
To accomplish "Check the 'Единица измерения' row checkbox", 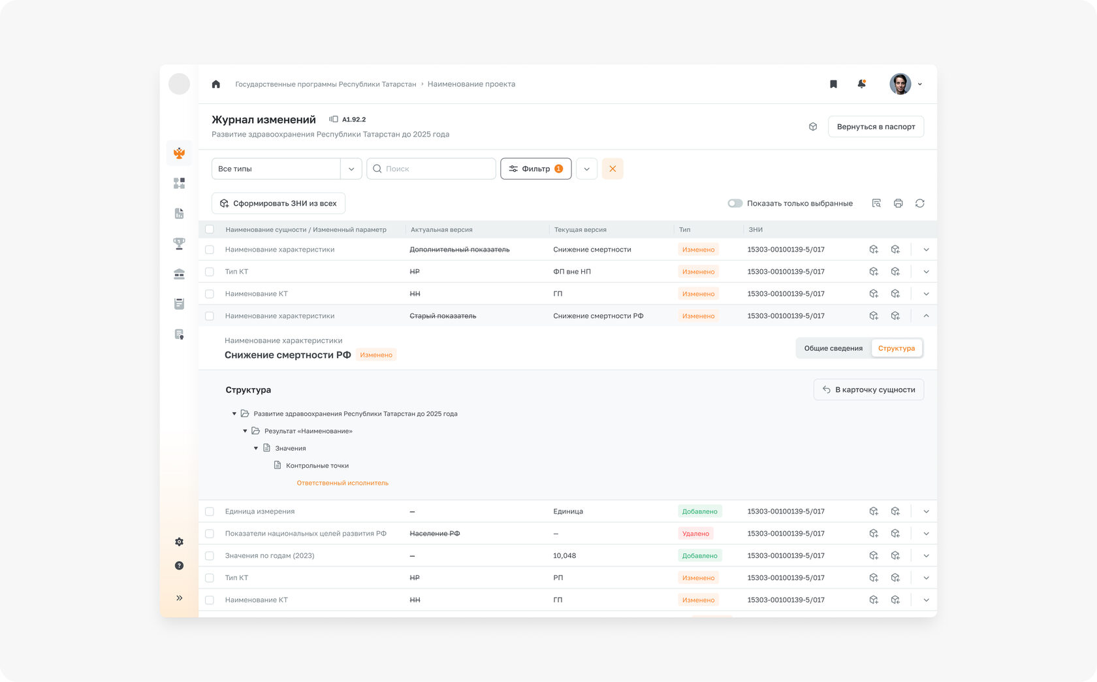I will click(210, 511).
